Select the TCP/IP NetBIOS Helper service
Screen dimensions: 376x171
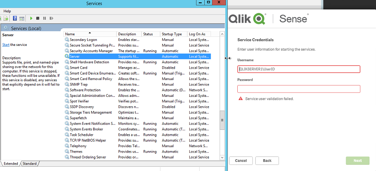[138, 140]
